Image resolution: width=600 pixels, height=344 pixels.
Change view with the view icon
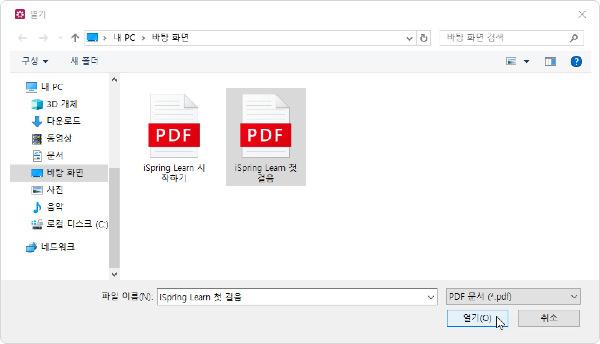(511, 62)
